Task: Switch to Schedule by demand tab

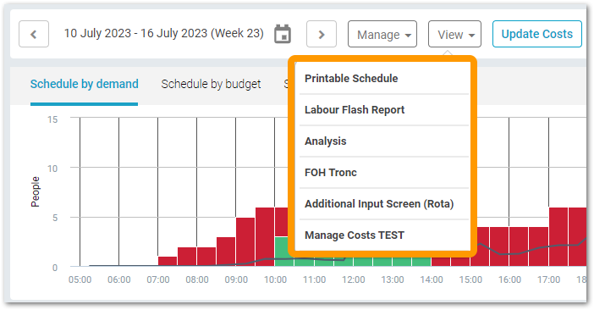Action: (84, 84)
